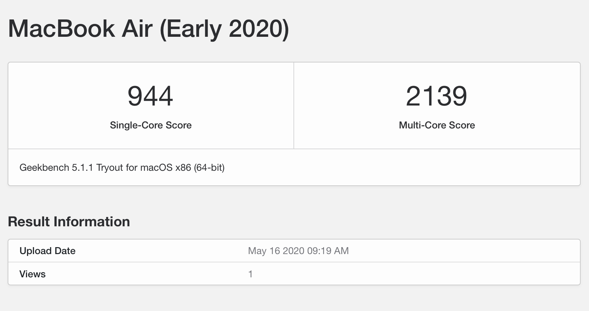This screenshot has height=311, width=589.
Task: Select "(Early 2020)" in the page title
Action: [224, 28]
